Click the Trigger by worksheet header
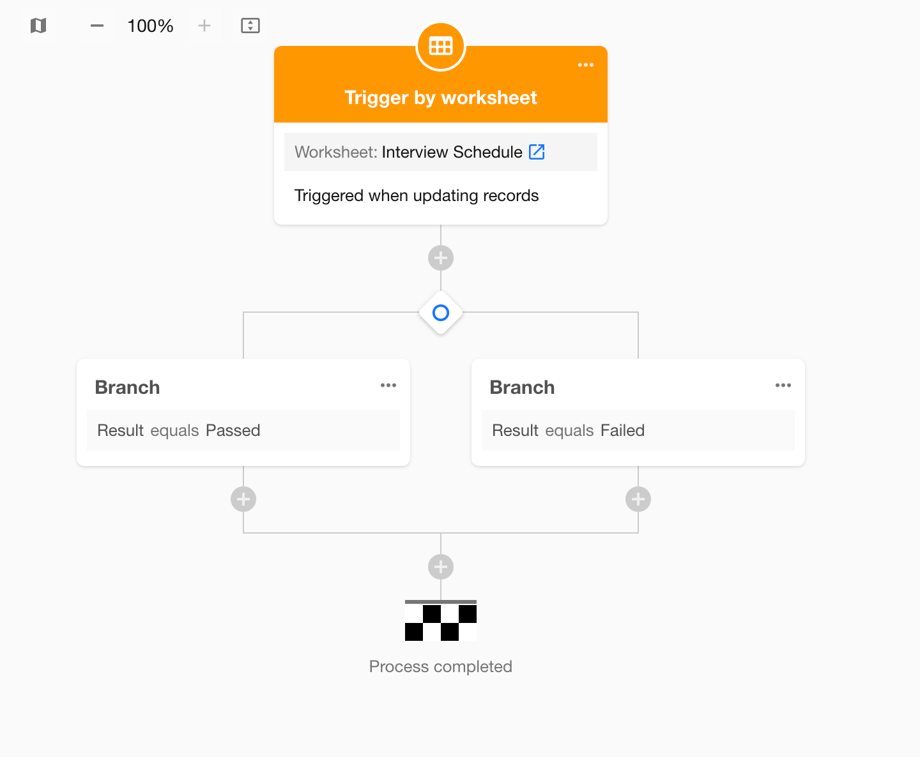This screenshot has width=920, height=757. coord(441,98)
